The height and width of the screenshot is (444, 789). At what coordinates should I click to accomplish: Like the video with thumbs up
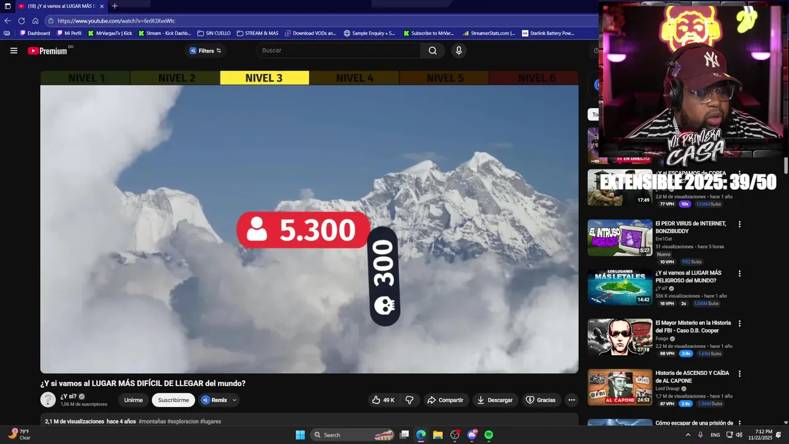pyautogui.click(x=382, y=400)
